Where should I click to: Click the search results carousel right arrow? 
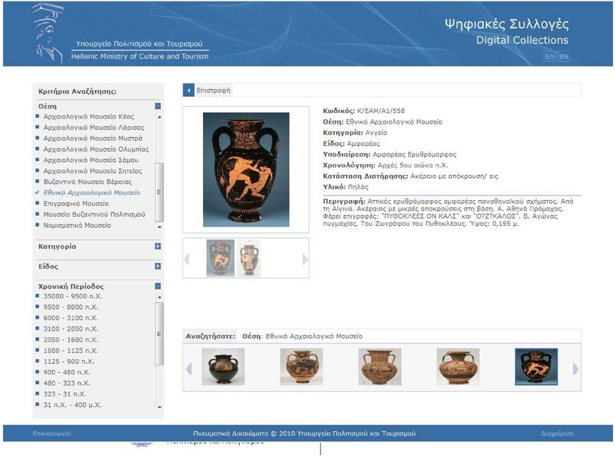click(575, 369)
